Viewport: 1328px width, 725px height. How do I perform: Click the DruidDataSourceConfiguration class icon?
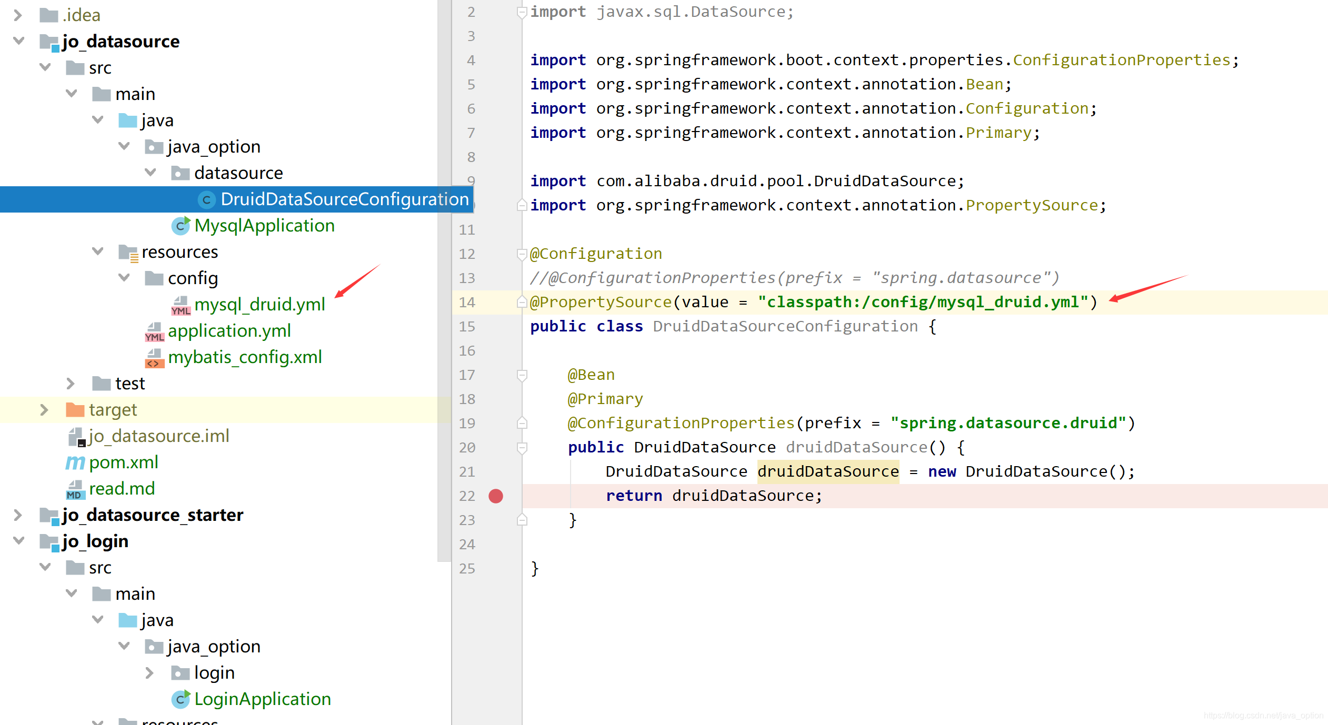[x=206, y=200]
